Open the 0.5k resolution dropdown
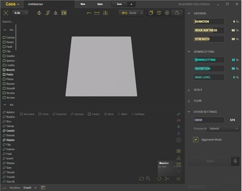 coord(20,13)
